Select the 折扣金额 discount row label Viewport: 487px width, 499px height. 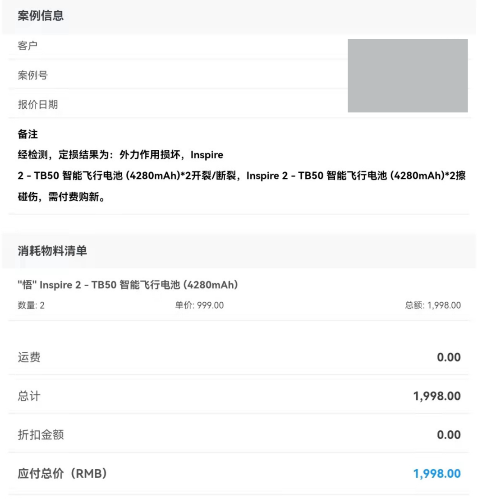coord(41,435)
